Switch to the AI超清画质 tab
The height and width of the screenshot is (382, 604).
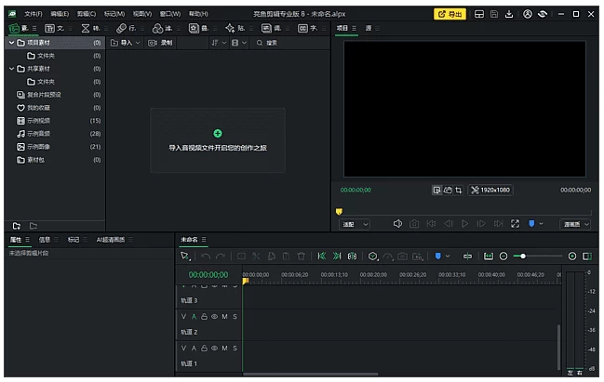(111, 240)
